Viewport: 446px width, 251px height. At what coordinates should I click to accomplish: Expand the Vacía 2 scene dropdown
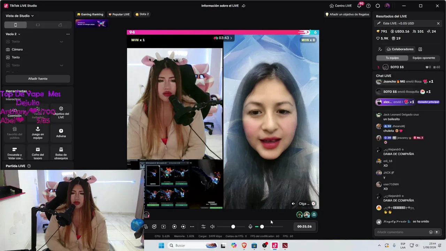pos(13,34)
